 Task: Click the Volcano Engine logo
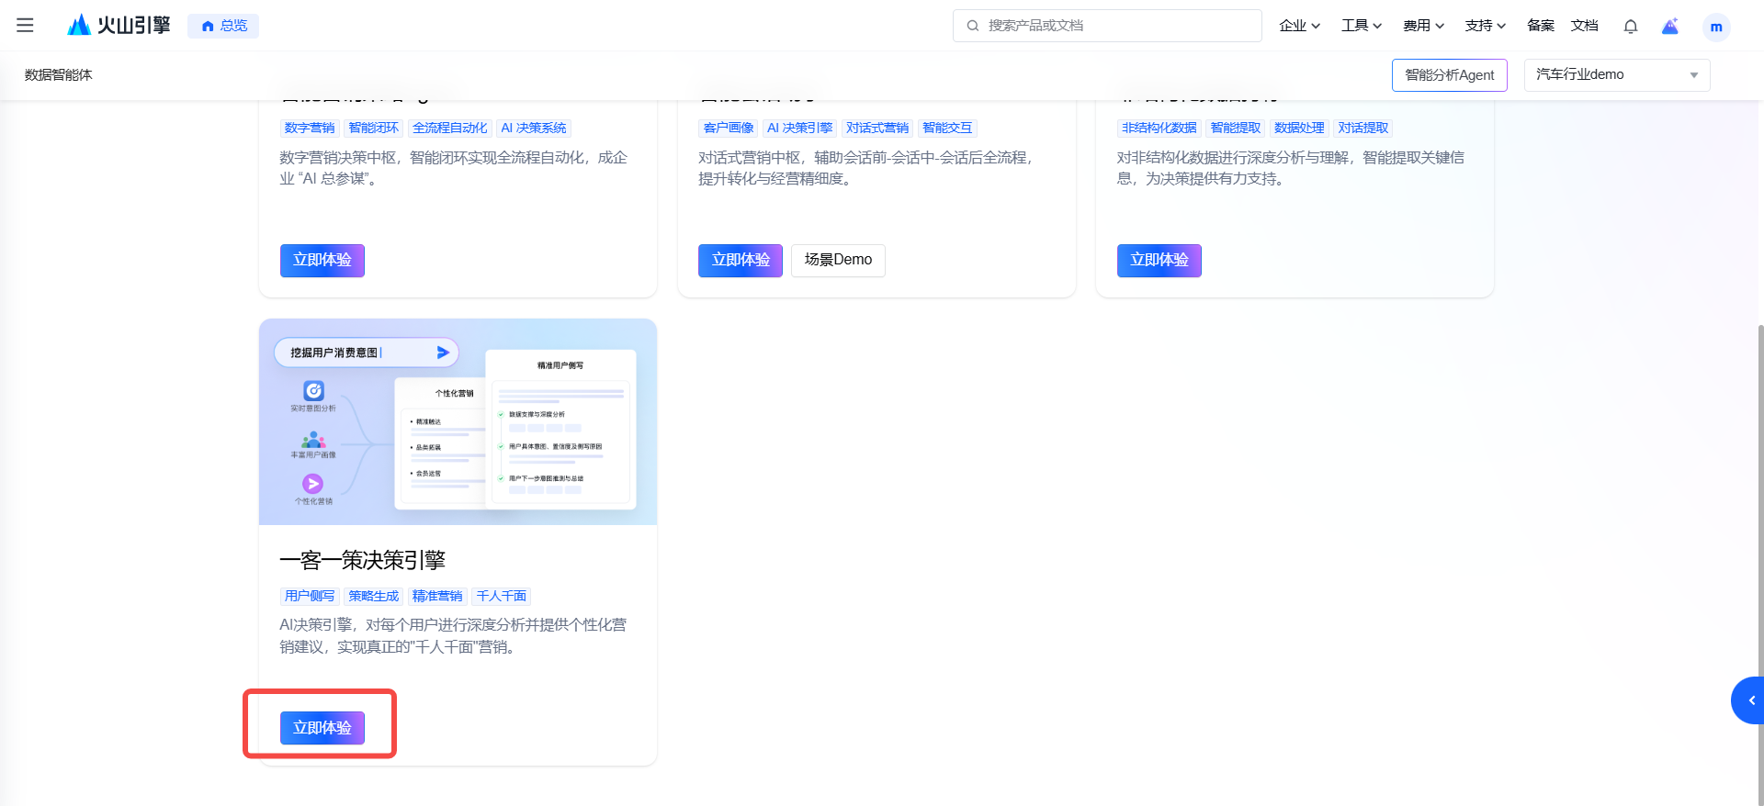click(119, 26)
